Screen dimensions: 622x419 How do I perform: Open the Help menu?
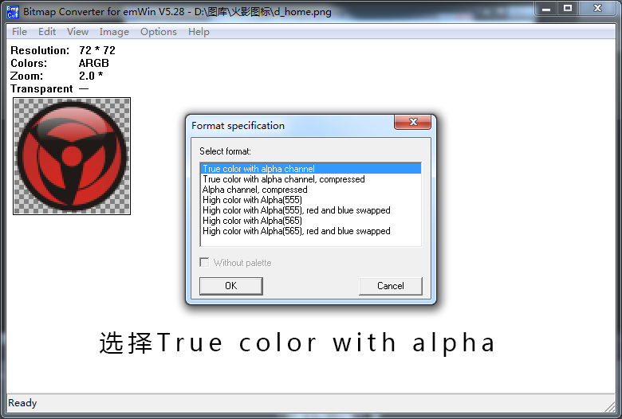199,32
